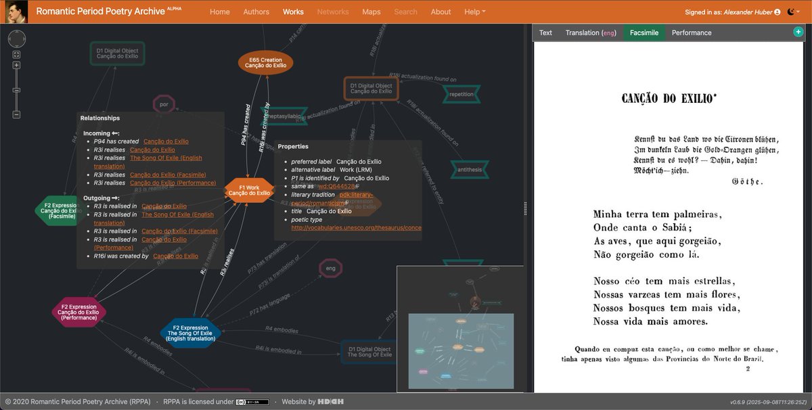Open the Authors menu item
Image resolution: width=812 pixels, height=410 pixels.
[256, 12]
